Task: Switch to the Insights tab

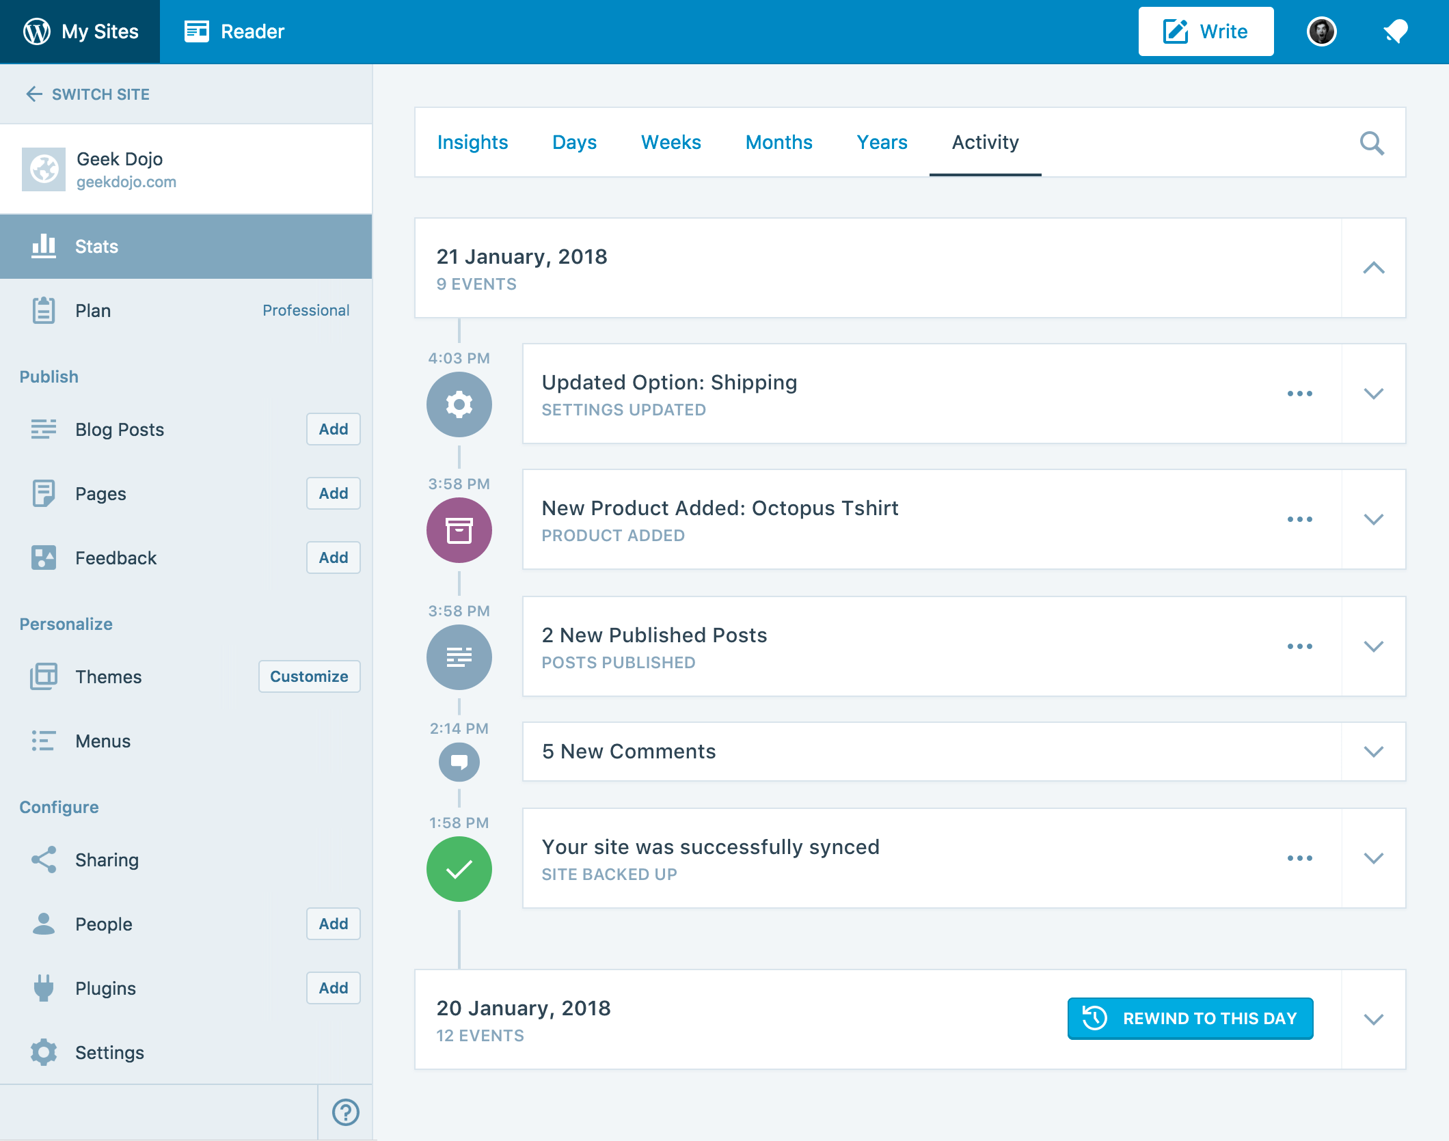Action: click(x=472, y=142)
